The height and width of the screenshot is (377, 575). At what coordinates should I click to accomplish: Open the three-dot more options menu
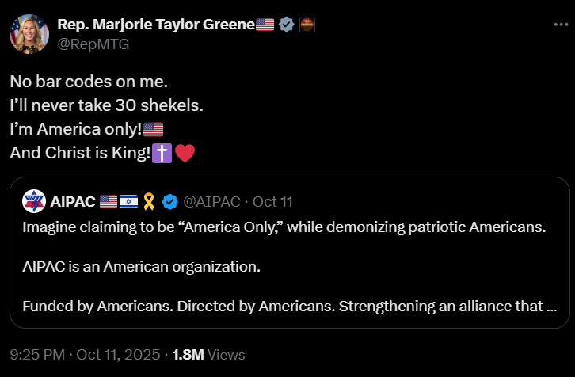pos(561,25)
